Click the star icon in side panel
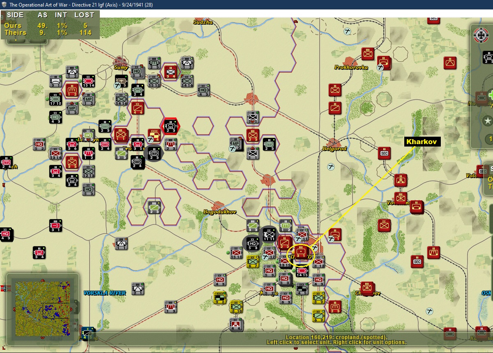The height and width of the screenshot is (353, 493). tap(488, 121)
